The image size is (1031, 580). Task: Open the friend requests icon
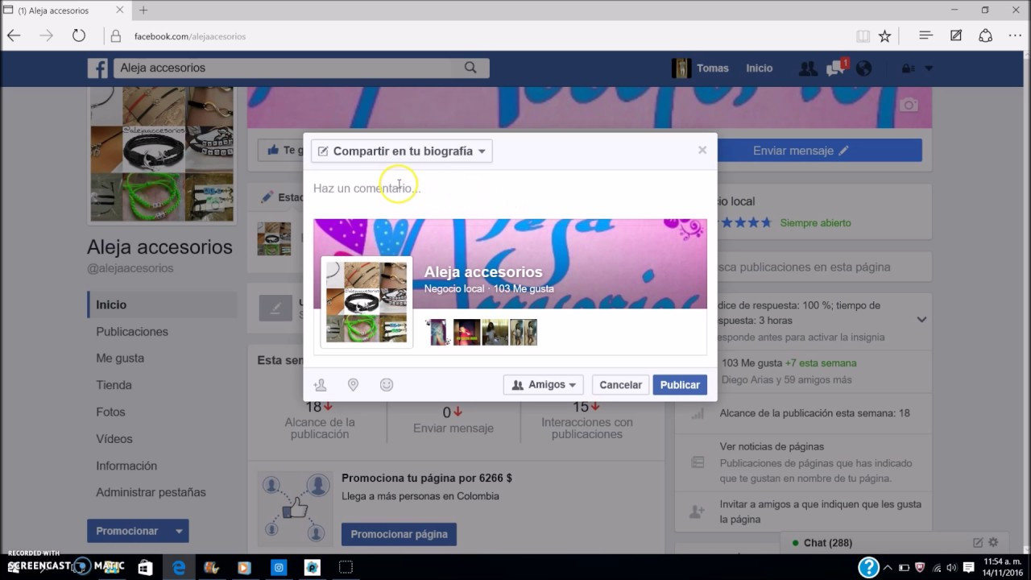(807, 68)
